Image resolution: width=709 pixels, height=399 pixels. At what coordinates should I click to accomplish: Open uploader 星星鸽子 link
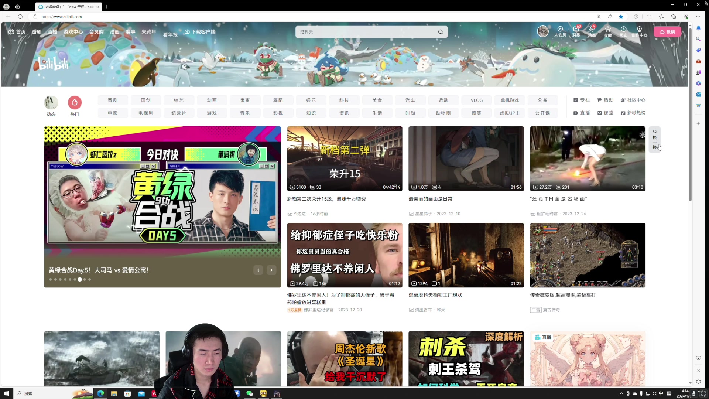click(x=423, y=214)
